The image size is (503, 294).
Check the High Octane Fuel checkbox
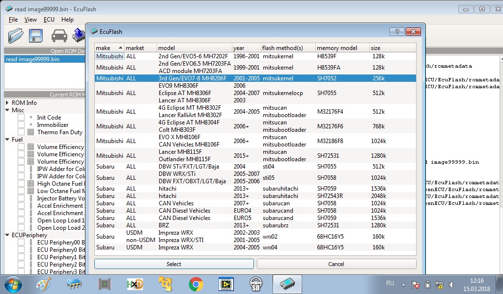[x=21, y=184]
